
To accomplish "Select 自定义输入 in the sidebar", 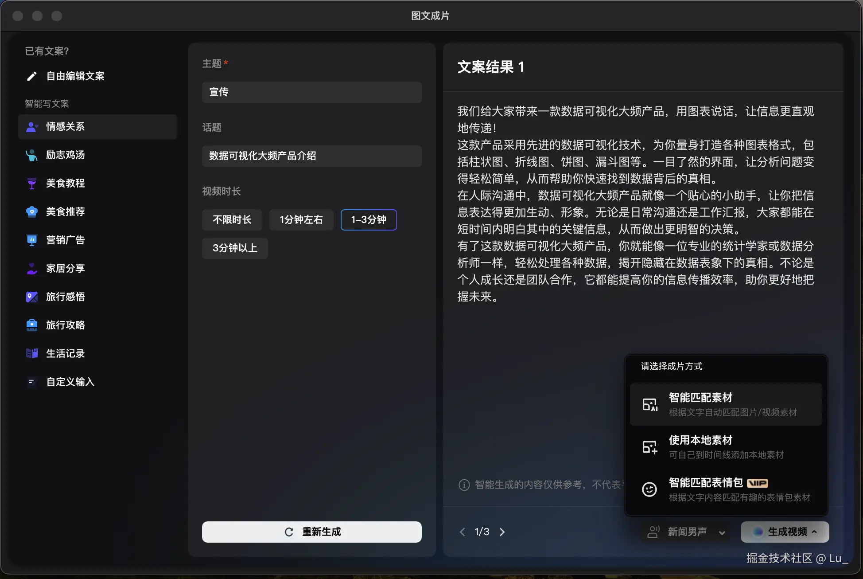I will pos(70,382).
